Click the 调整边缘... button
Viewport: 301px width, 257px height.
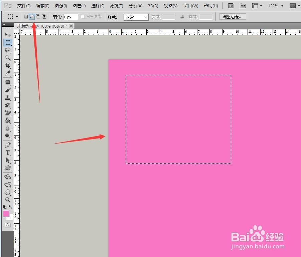click(x=233, y=17)
